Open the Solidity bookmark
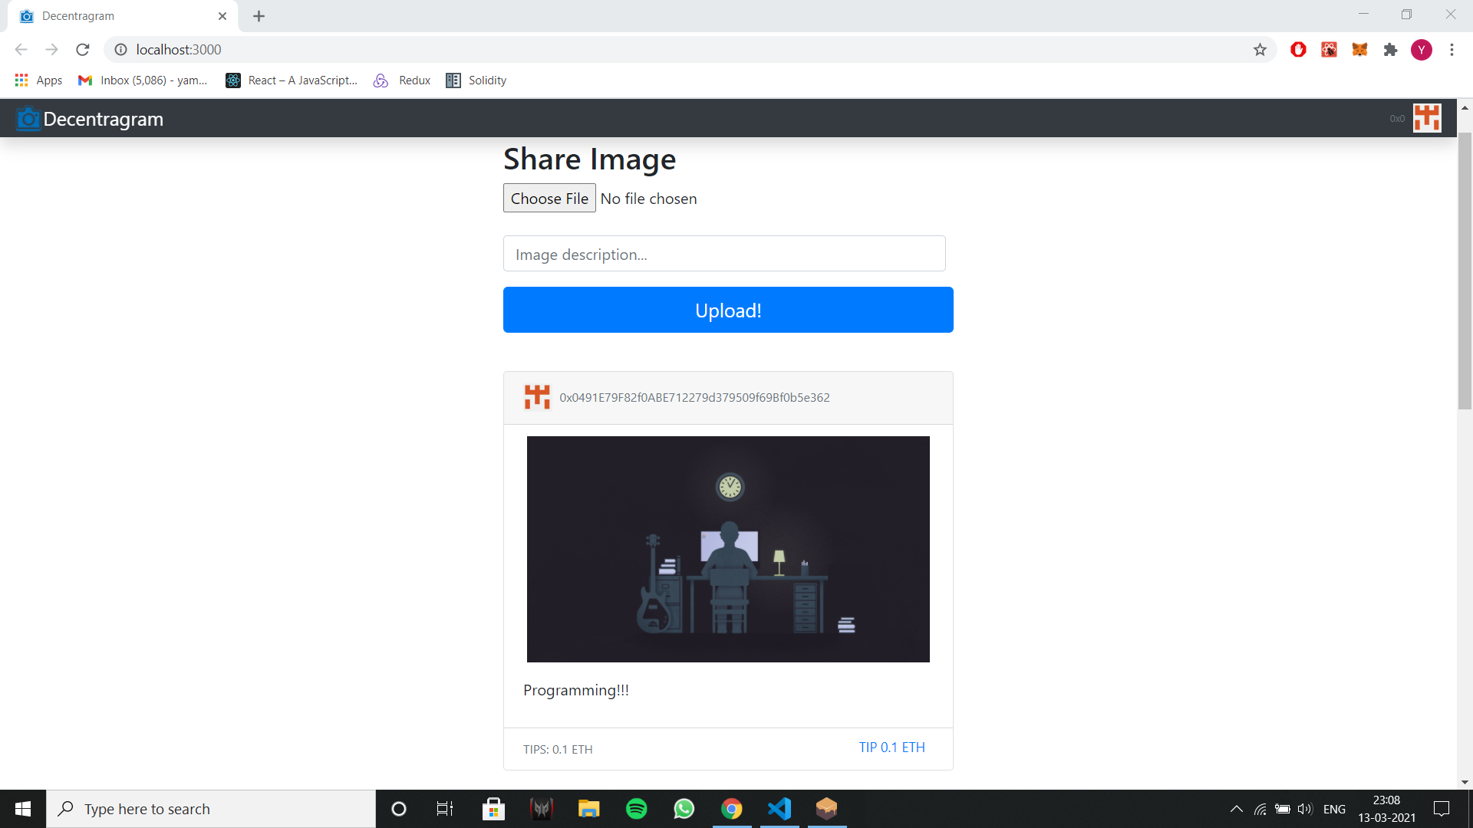Image resolution: width=1473 pixels, height=828 pixels. (476, 80)
